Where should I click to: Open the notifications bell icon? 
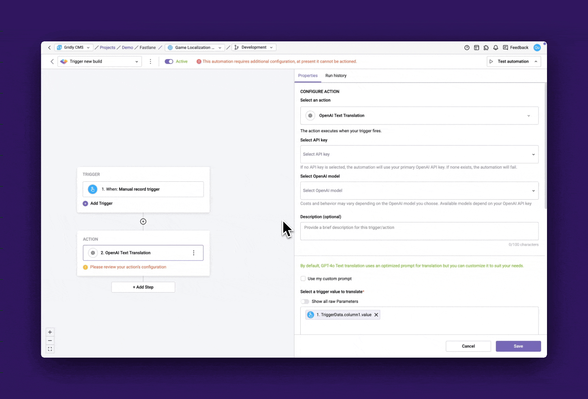click(x=496, y=48)
